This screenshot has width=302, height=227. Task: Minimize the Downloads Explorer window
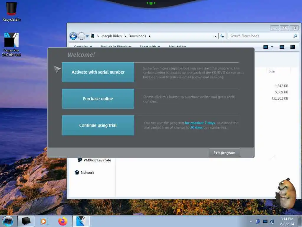point(275,28)
